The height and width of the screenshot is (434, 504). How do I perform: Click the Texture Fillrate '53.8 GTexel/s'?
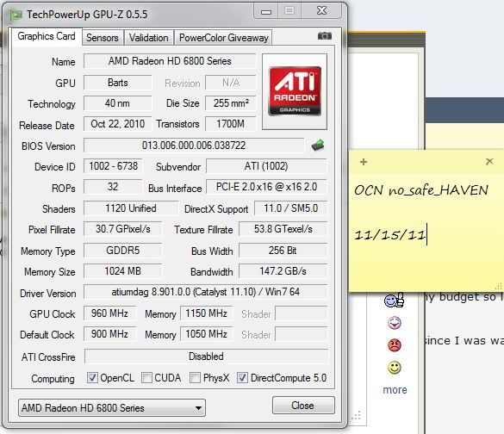tap(283, 229)
